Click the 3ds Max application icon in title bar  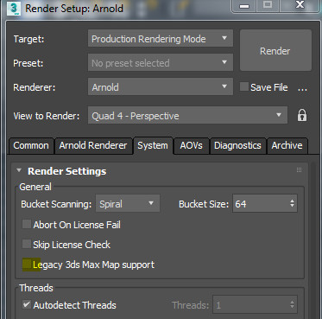14,8
